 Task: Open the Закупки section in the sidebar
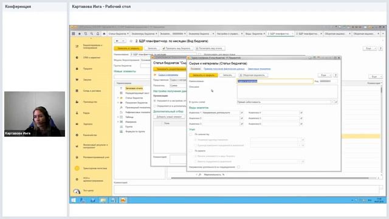tap(87, 80)
